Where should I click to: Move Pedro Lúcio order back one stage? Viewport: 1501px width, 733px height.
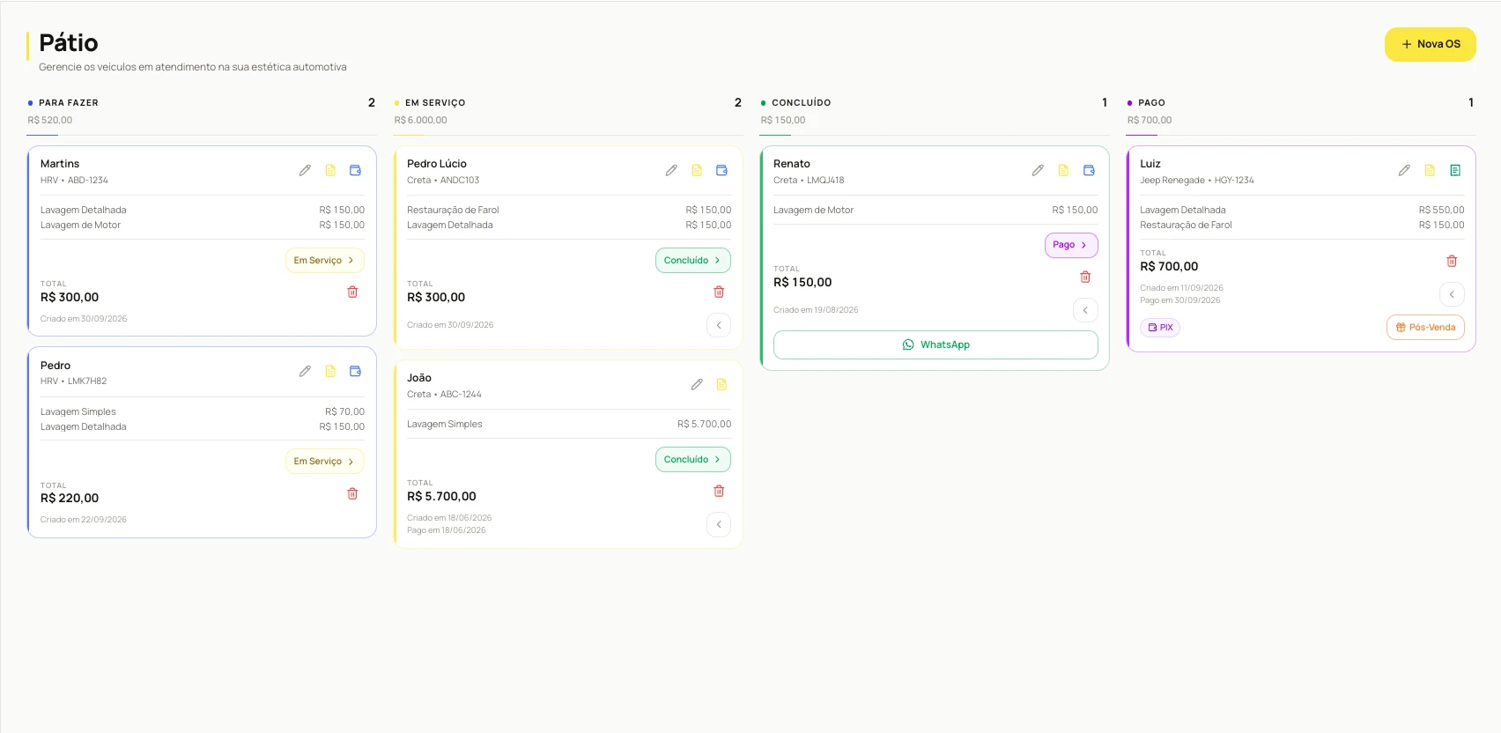[719, 325]
